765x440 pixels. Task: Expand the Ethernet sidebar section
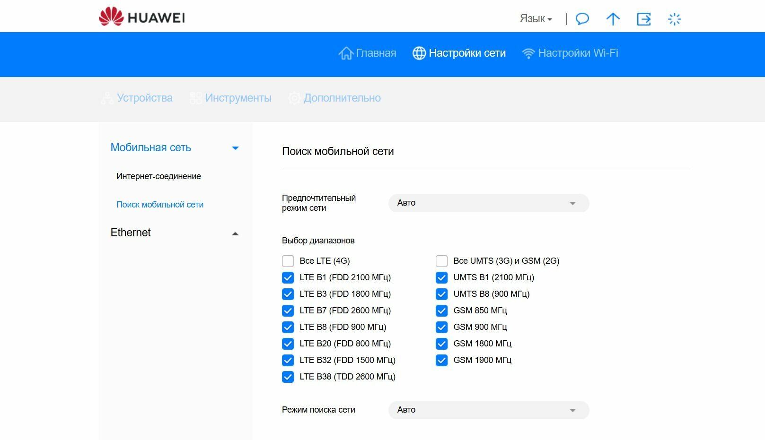pyautogui.click(x=174, y=233)
